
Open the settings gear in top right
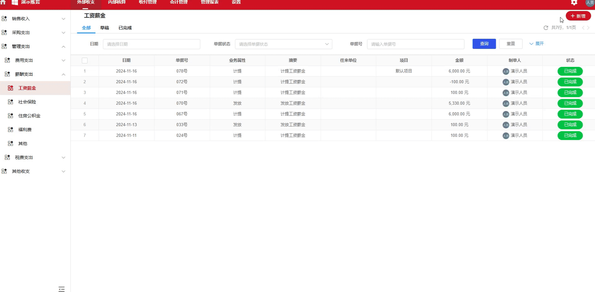pos(574,3)
